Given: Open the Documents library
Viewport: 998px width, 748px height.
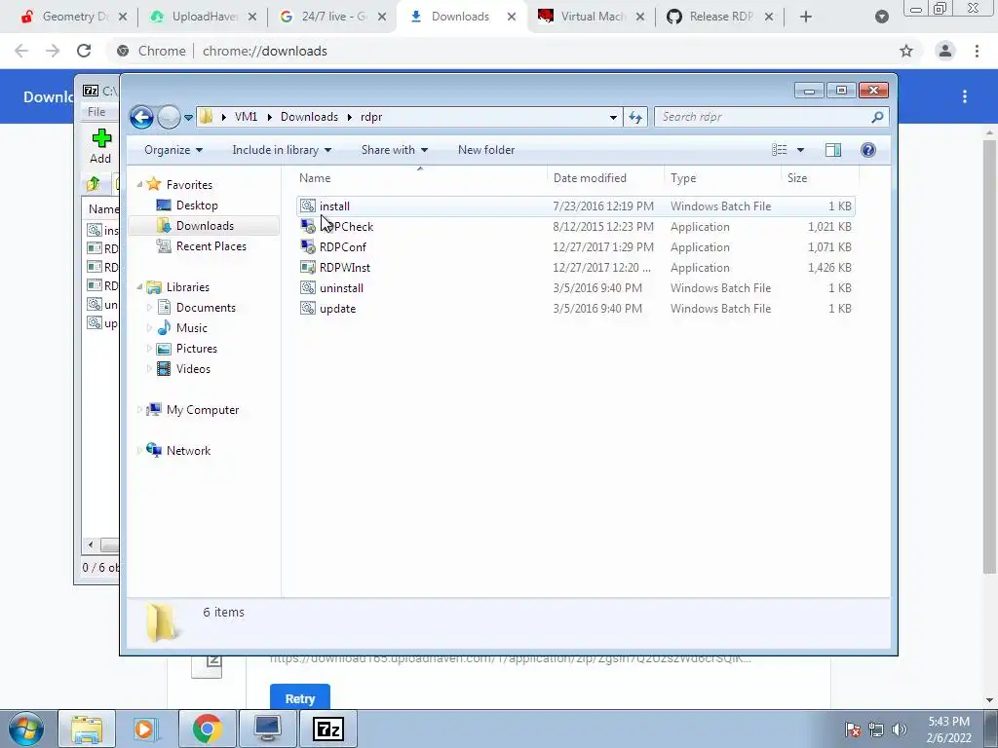Looking at the screenshot, I should tap(197, 308).
